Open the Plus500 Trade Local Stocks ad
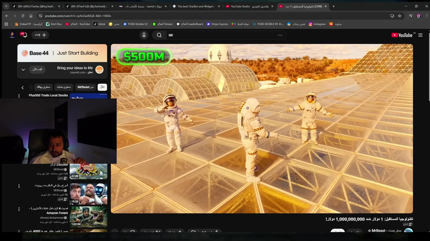Image resolution: width=430 pixels, height=241 pixels. click(x=48, y=95)
